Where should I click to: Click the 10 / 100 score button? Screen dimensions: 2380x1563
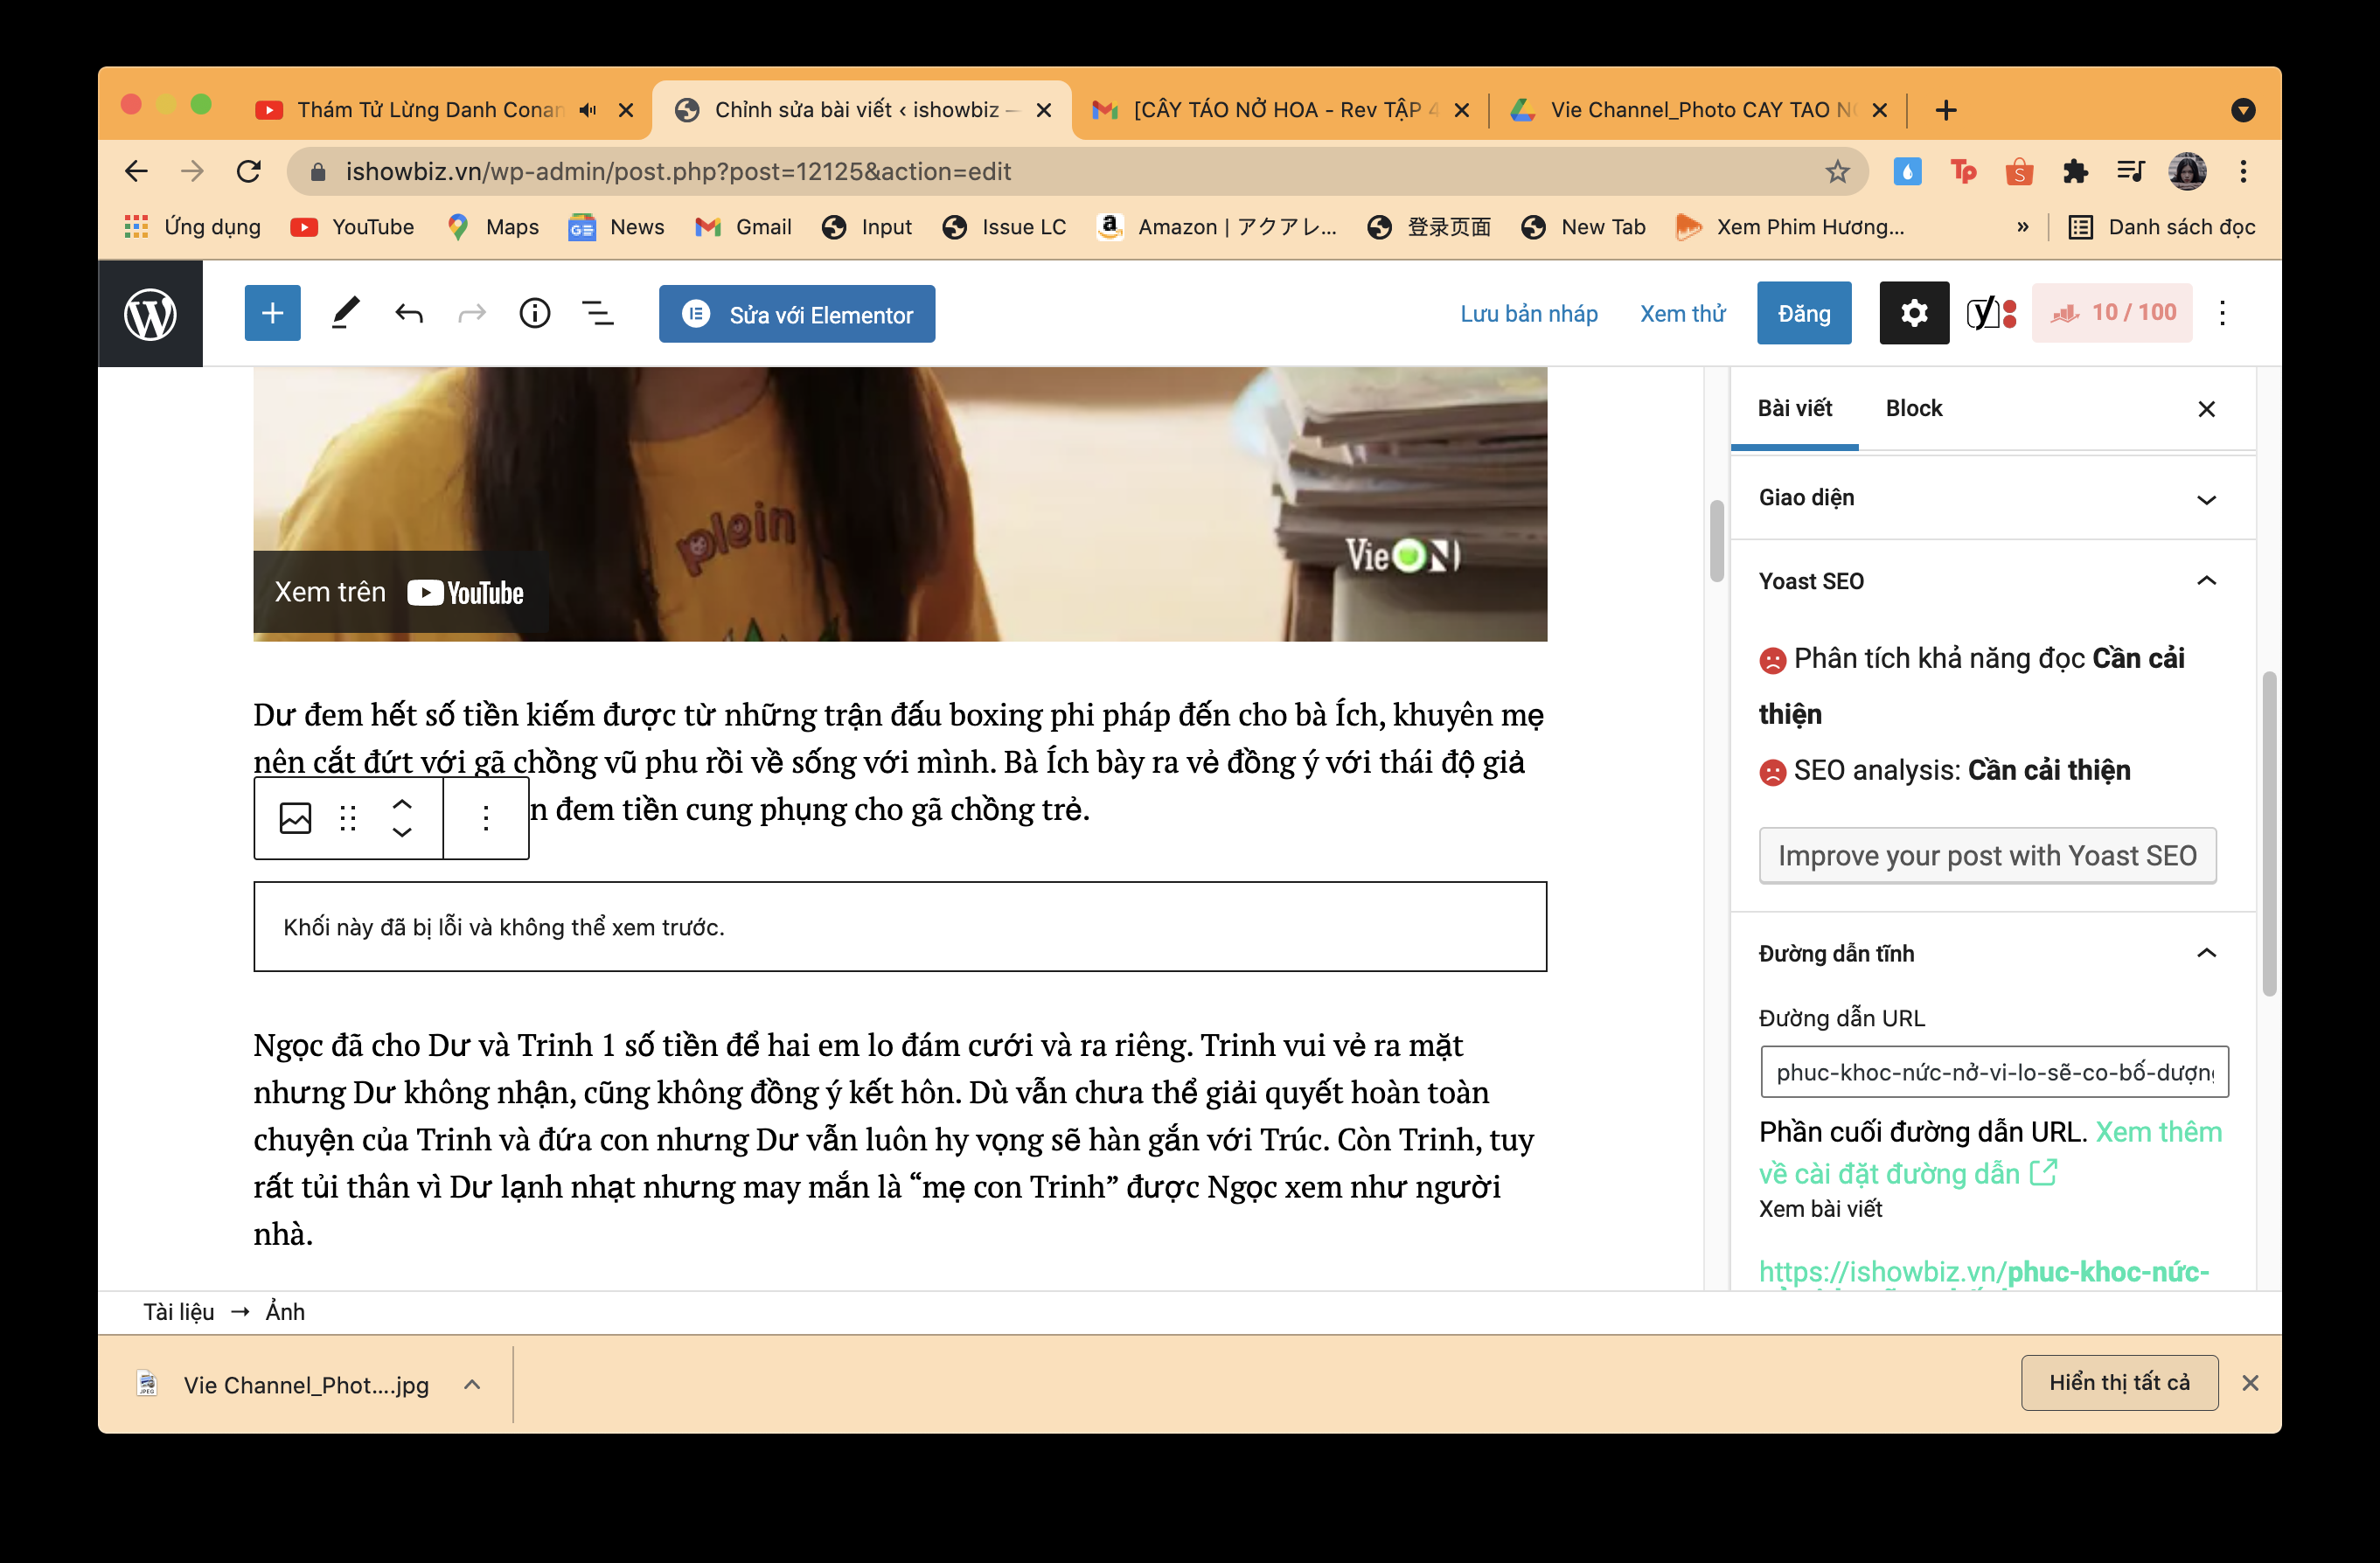click(x=2112, y=313)
